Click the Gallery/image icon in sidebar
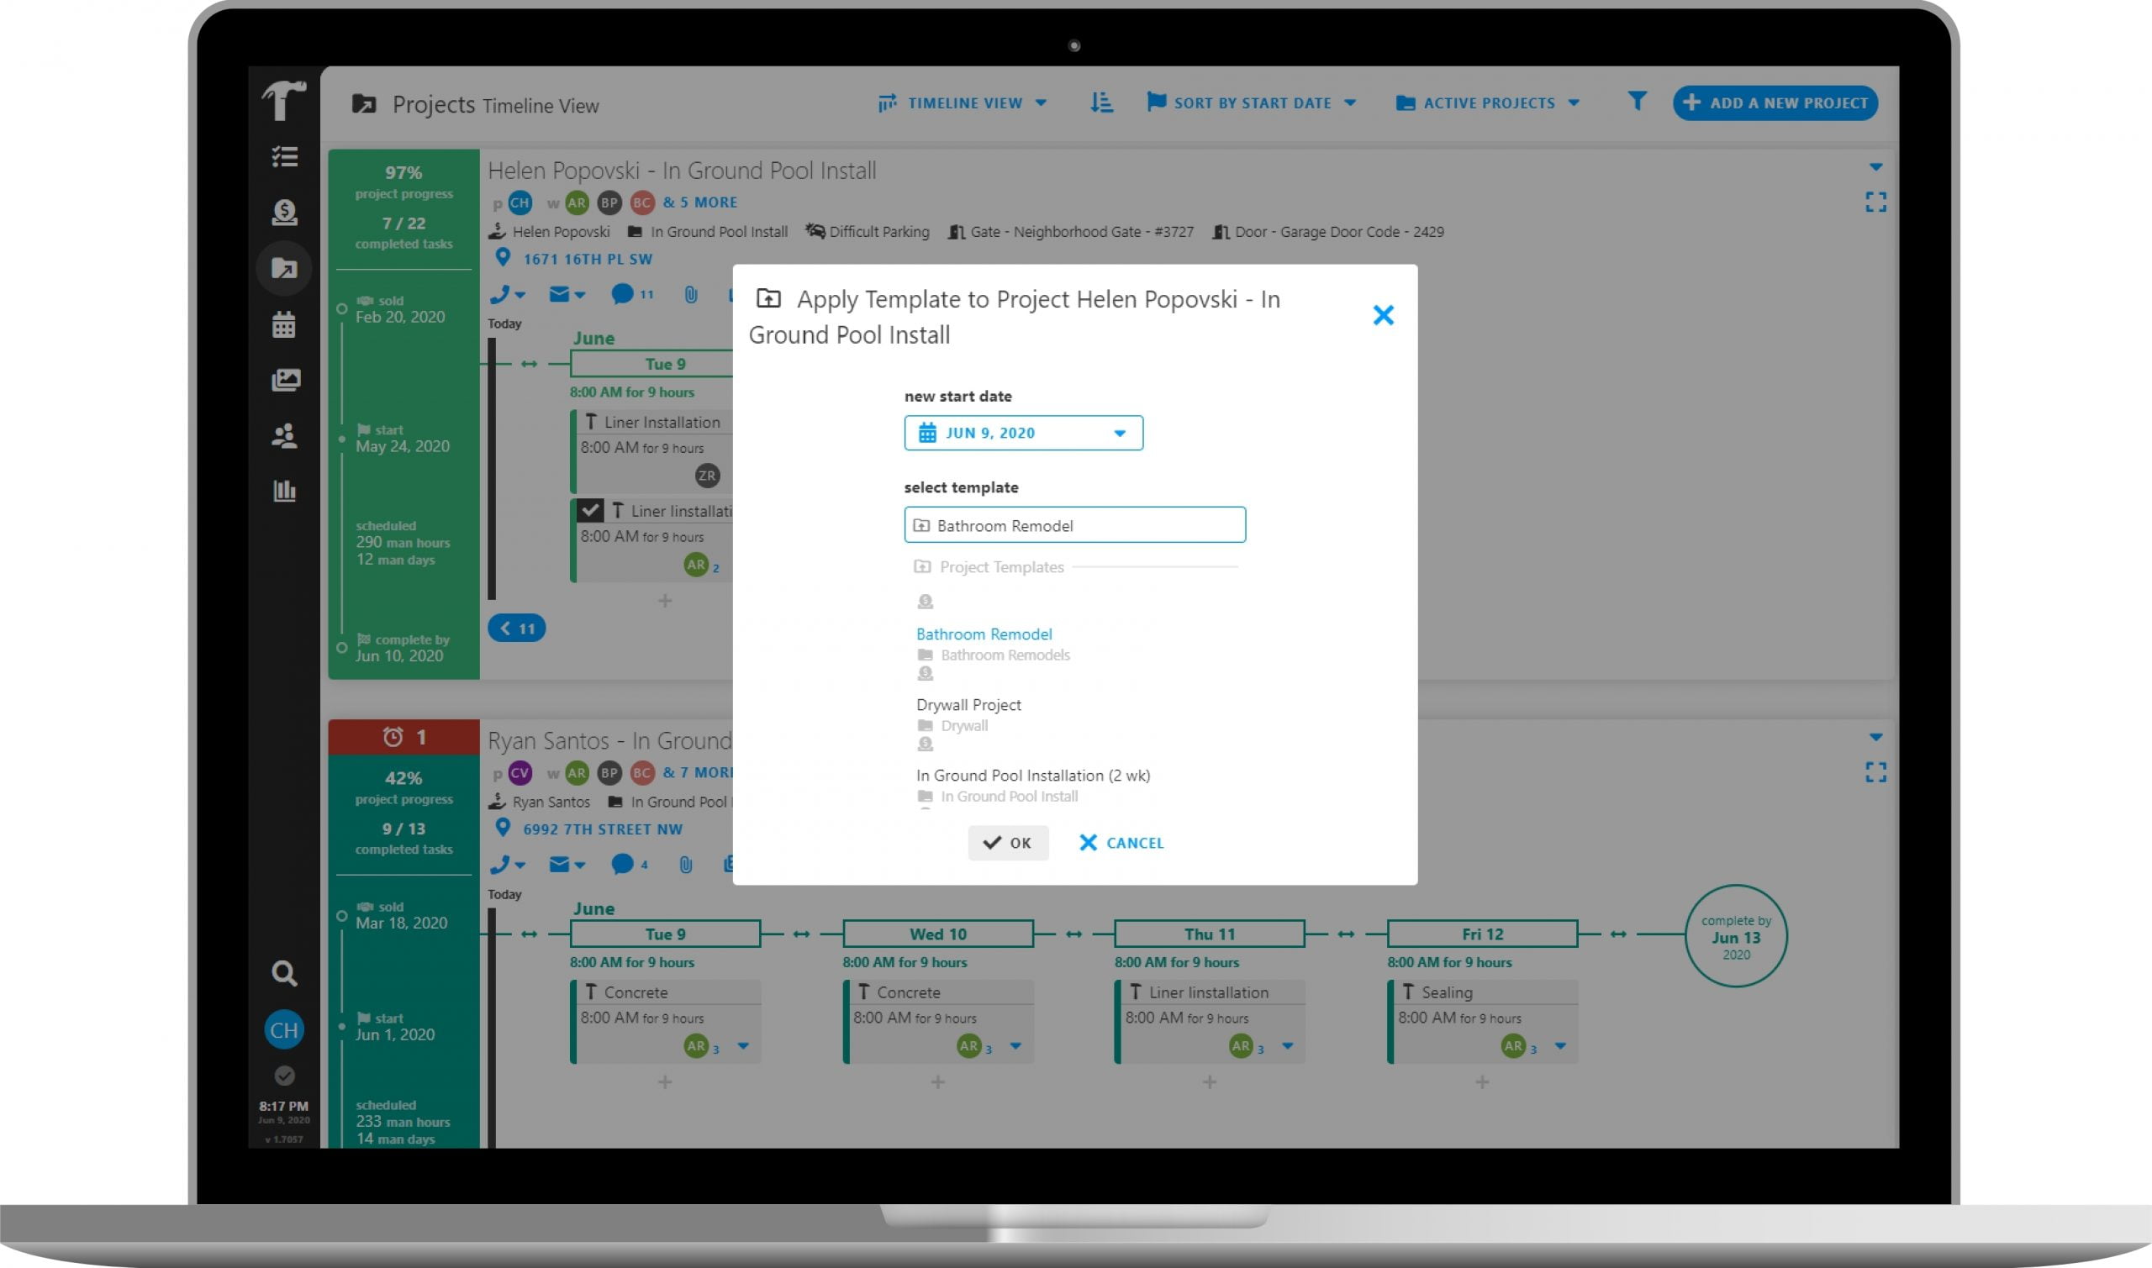The width and height of the screenshot is (2152, 1268). coord(284,381)
